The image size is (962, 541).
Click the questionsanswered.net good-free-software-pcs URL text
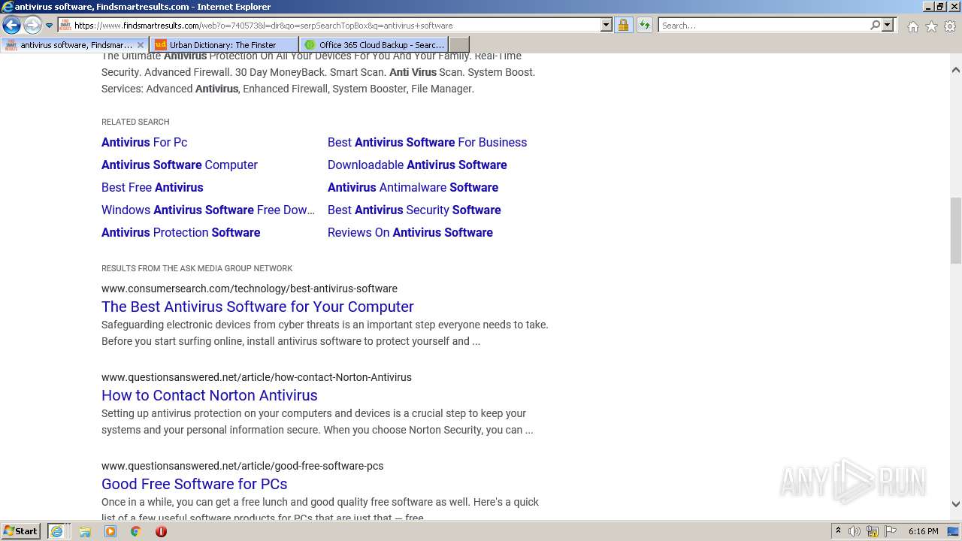(243, 466)
